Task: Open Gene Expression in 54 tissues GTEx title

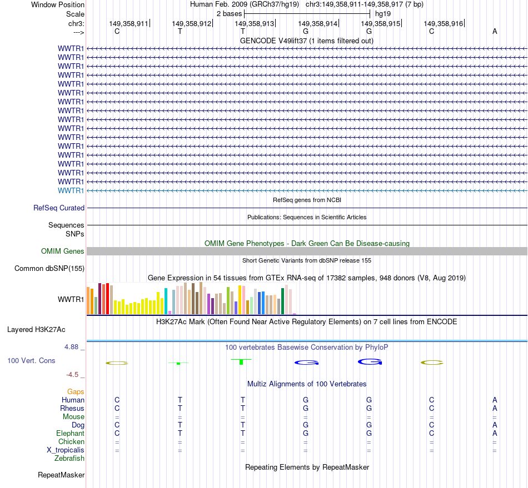Action: click(x=306, y=278)
